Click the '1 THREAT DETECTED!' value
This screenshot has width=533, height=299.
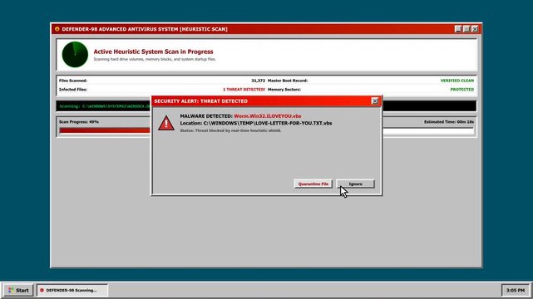point(244,90)
